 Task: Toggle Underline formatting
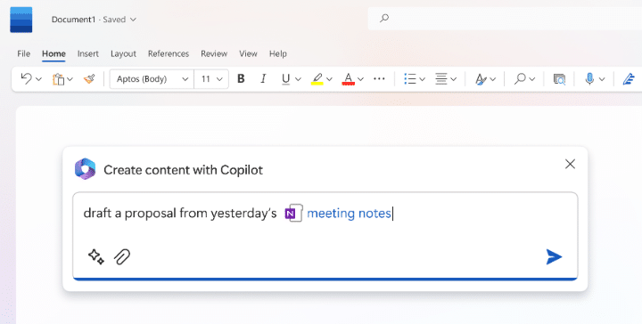[x=286, y=79]
